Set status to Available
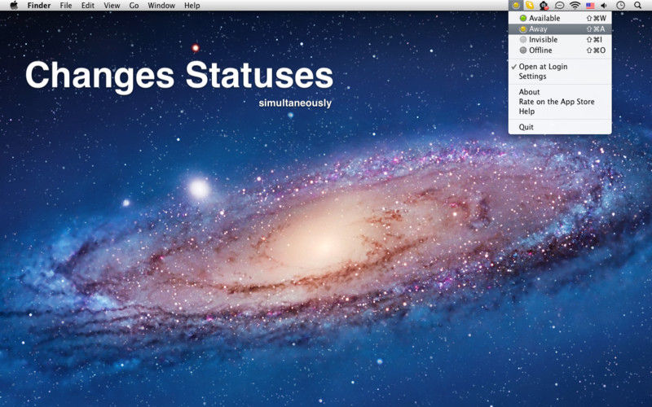The width and height of the screenshot is (652, 407). pos(560,18)
